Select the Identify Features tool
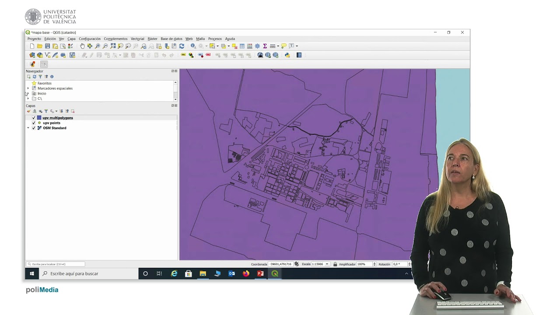The width and height of the screenshot is (560, 315). (193, 46)
